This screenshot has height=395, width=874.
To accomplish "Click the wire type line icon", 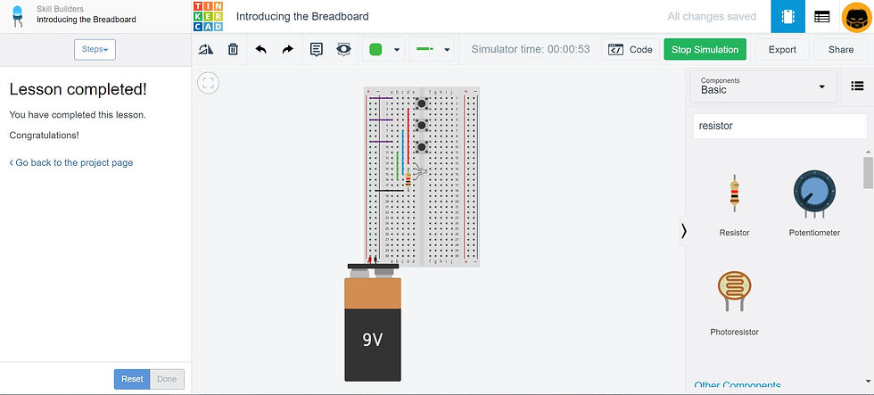I will (425, 49).
